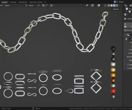Viewport: 132px width, 110px height.
Task: Switch to Shading workspace tab
Action: tap(13, 2)
